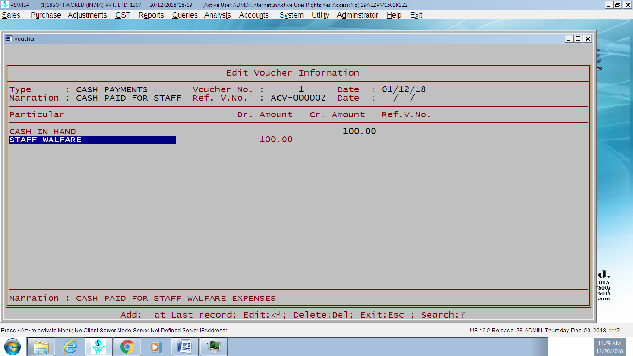This screenshot has height=356, width=633.
Task: Open the Utility menu
Action: pyautogui.click(x=320, y=15)
